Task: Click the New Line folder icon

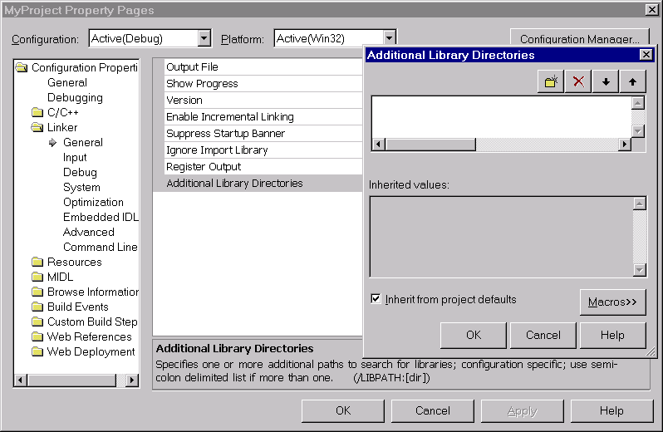Action: (551, 81)
